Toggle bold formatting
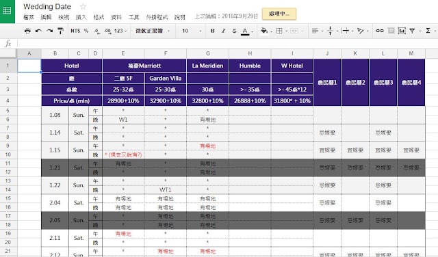Viewport: 438px width, 257px height. [213, 31]
